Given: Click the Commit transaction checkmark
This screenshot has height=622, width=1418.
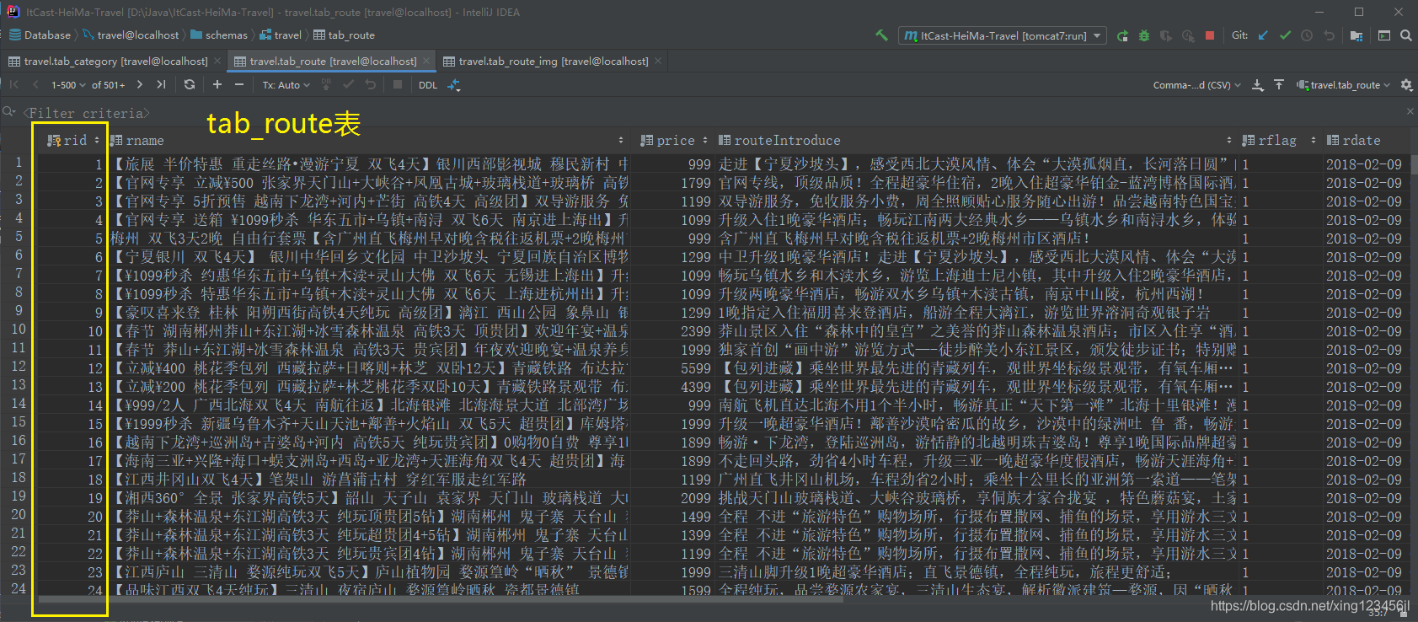Looking at the screenshot, I should [x=349, y=84].
